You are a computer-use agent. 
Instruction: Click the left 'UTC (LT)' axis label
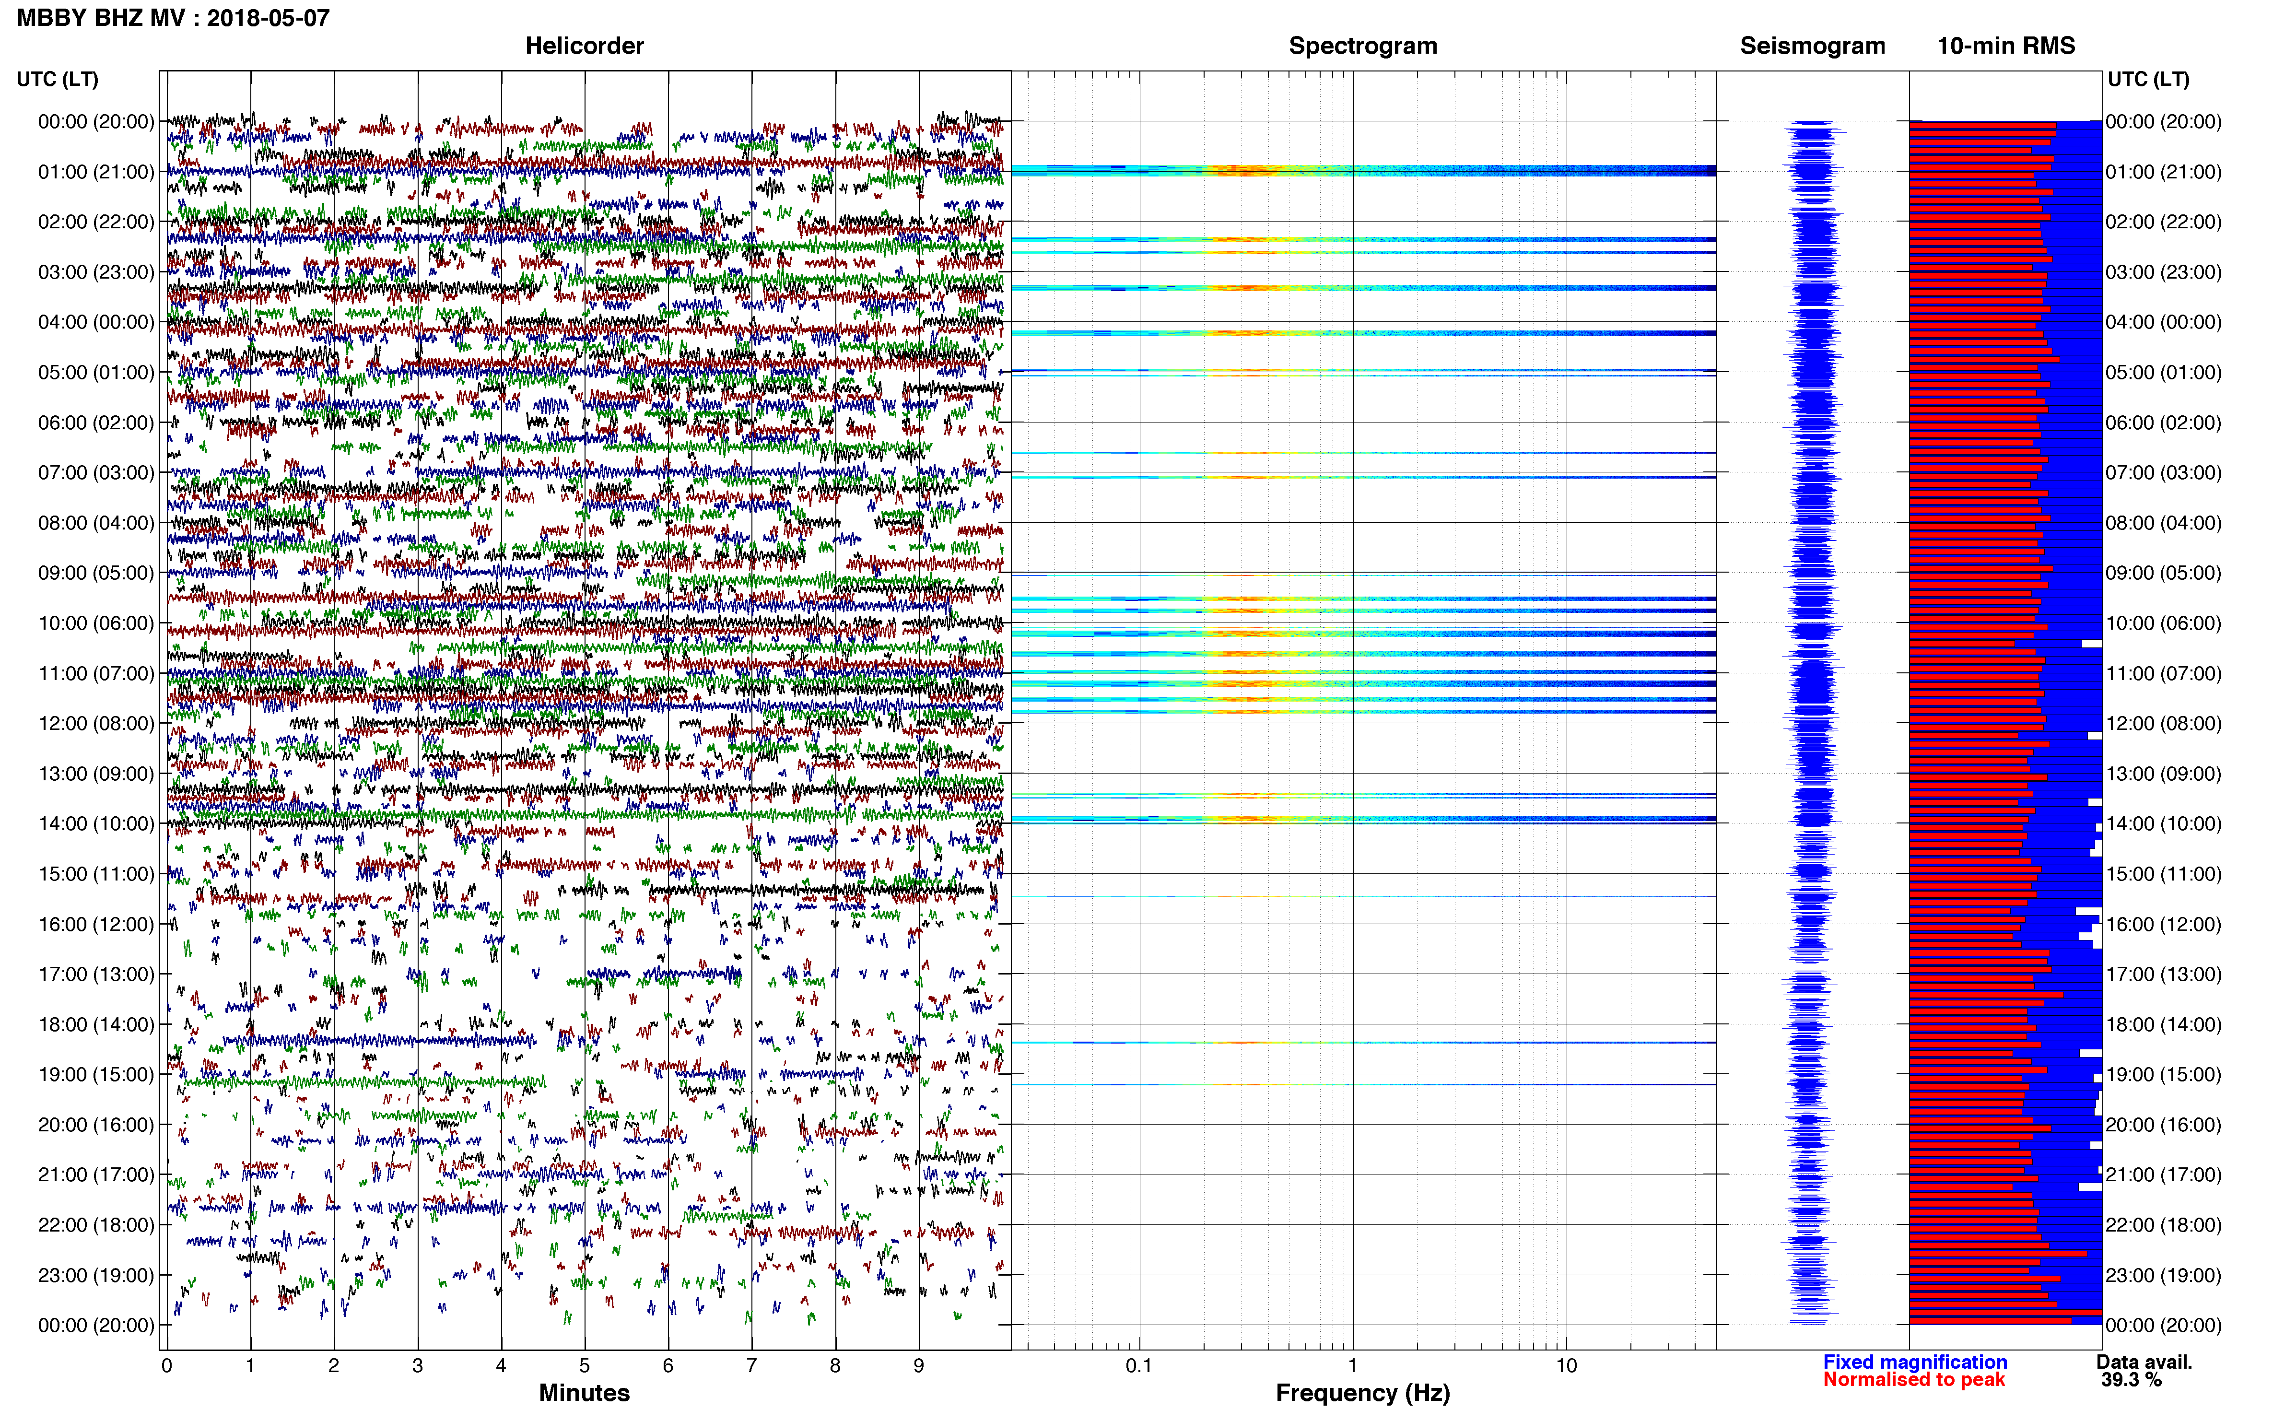click(x=58, y=79)
